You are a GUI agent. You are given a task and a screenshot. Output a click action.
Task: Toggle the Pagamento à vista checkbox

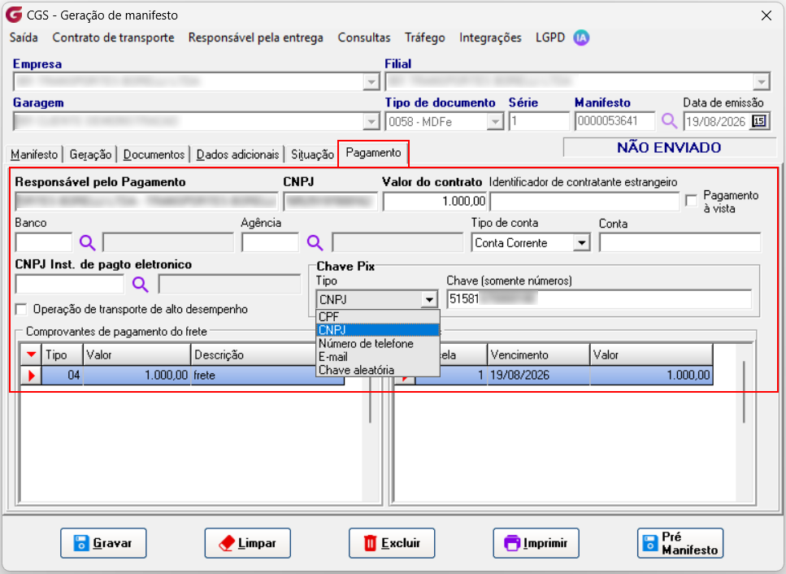691,201
